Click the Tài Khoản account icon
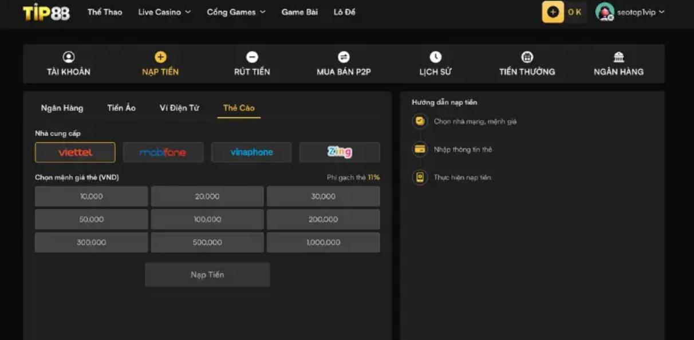This screenshot has width=694, height=340. (x=69, y=57)
